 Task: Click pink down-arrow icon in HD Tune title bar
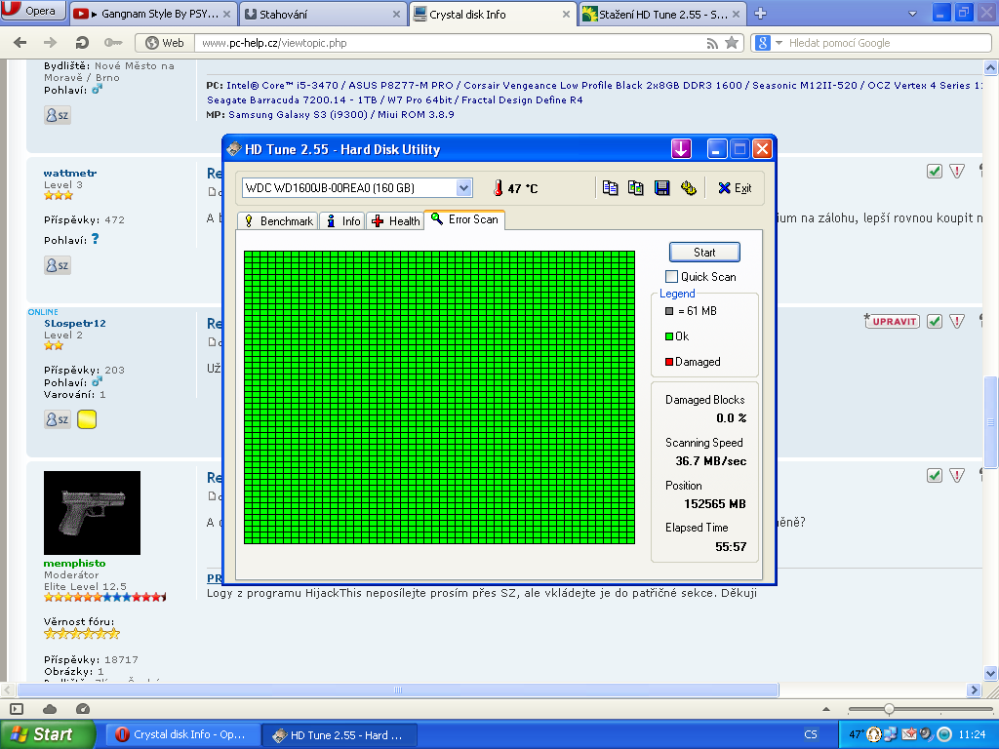tap(681, 149)
